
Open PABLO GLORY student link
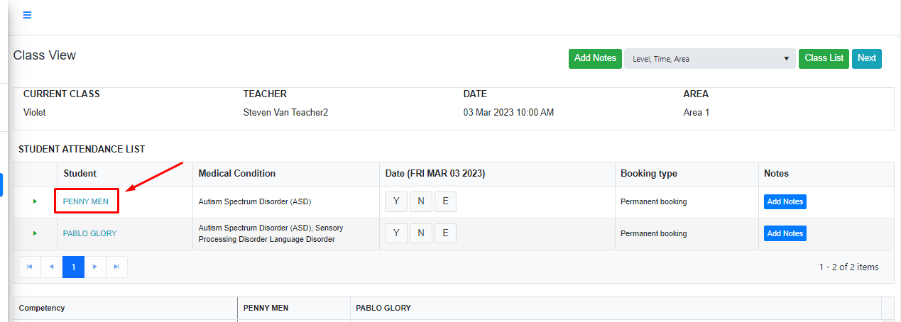click(x=89, y=233)
